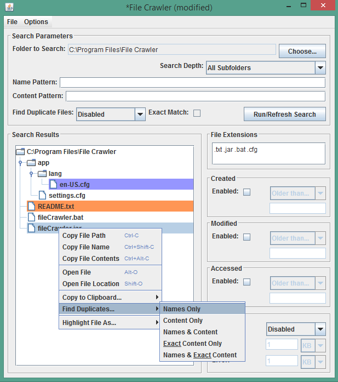The width and height of the screenshot is (338, 382).
Task: Collapse the app folder tree node
Action: coord(20,163)
